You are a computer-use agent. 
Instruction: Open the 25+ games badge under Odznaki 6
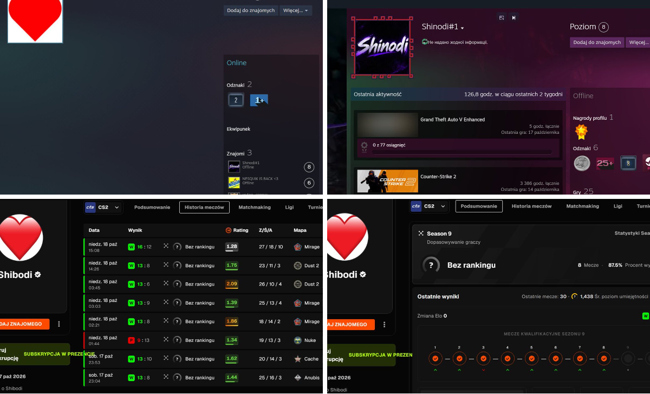[604, 163]
